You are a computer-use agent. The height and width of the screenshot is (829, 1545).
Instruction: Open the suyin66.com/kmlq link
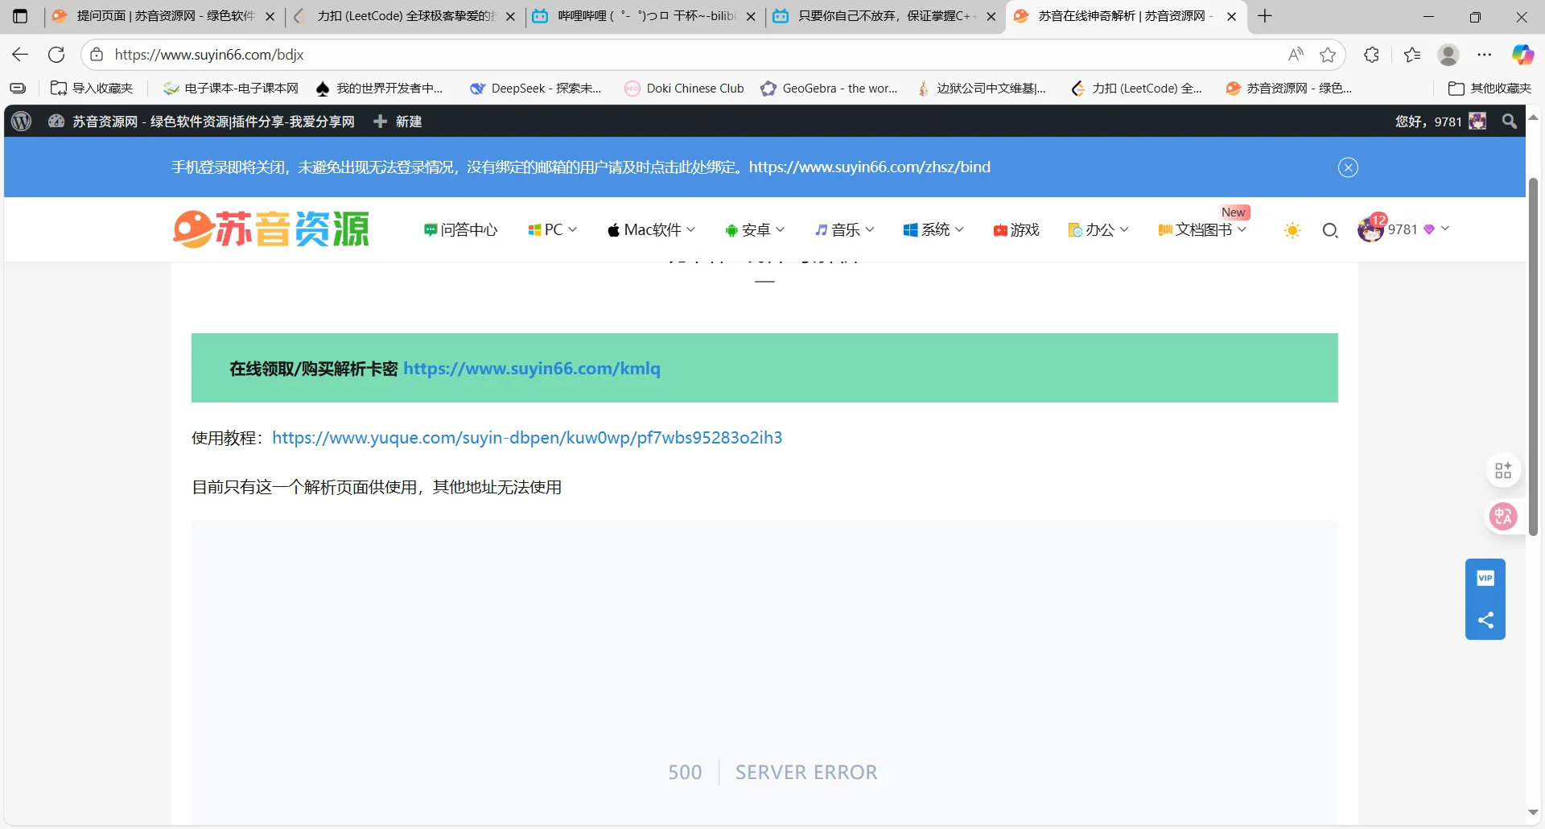click(531, 369)
